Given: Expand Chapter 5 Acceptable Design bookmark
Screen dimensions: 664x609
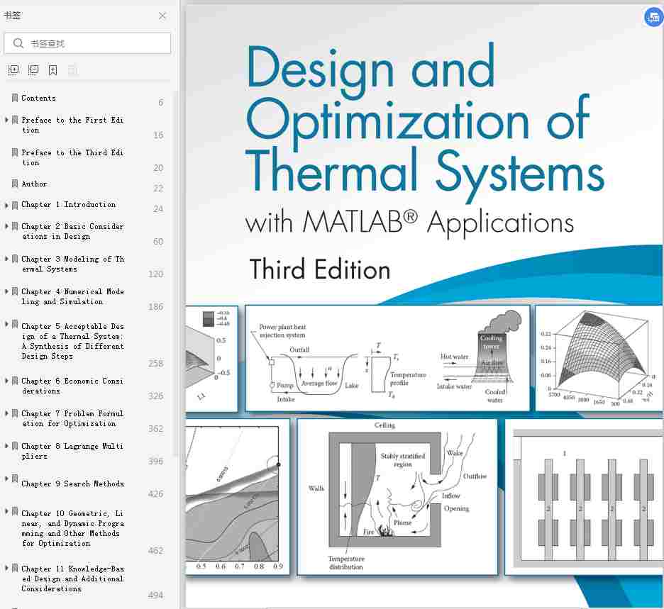Looking at the screenshot, I should (x=6, y=324).
